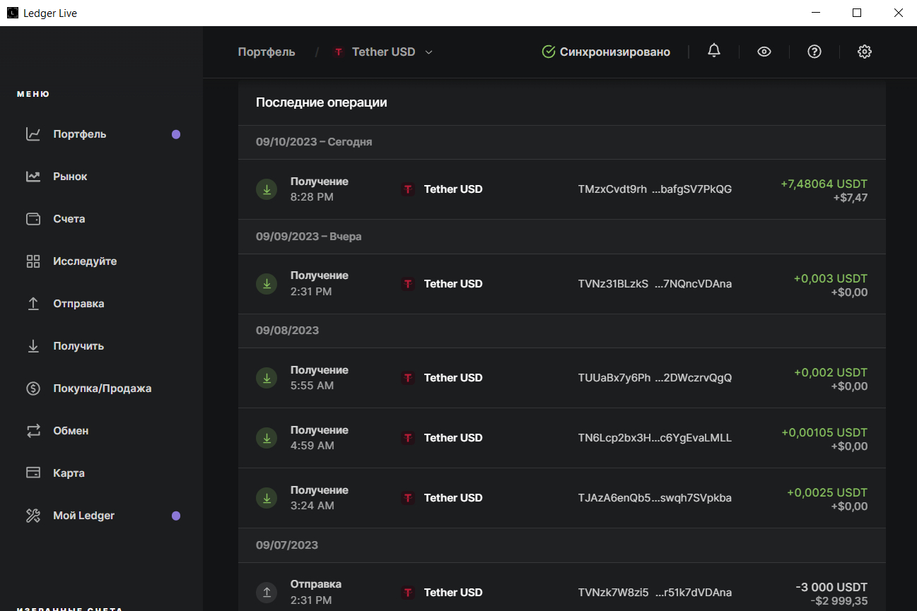This screenshot has height=611, width=917.
Task: Click the Ledger Live title bar app icon
Action: coord(13,13)
